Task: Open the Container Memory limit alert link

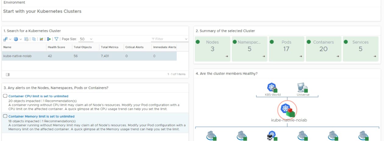Action: (41, 116)
